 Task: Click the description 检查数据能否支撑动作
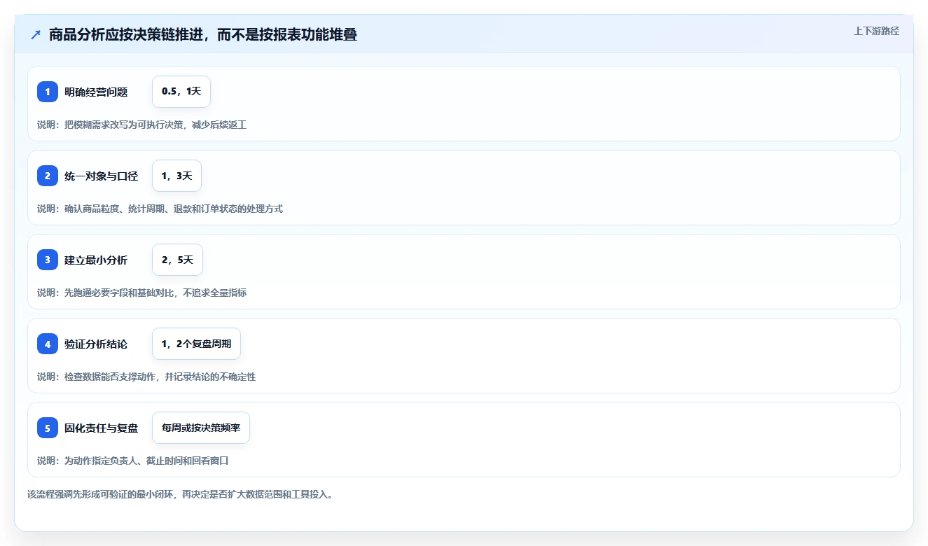click(x=146, y=377)
